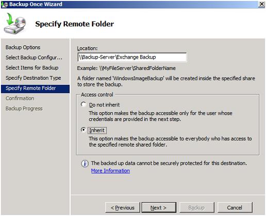Click the backup wizard disk icon
The height and width of the screenshot is (216, 266).
(15, 23)
